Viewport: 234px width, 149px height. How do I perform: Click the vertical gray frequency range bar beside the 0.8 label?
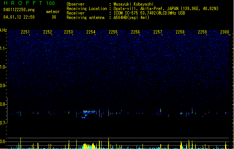click(x=7, y=110)
